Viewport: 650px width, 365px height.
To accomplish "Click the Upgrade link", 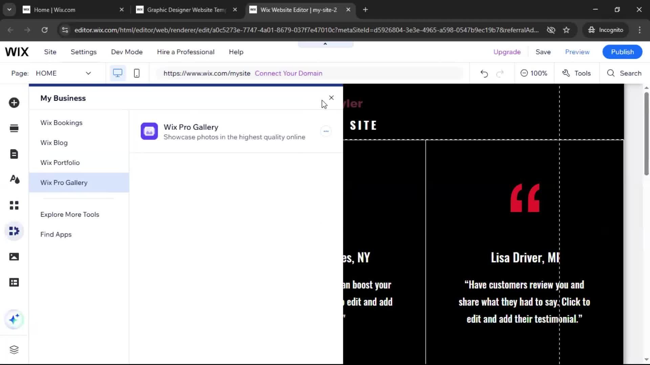I will tap(507, 52).
